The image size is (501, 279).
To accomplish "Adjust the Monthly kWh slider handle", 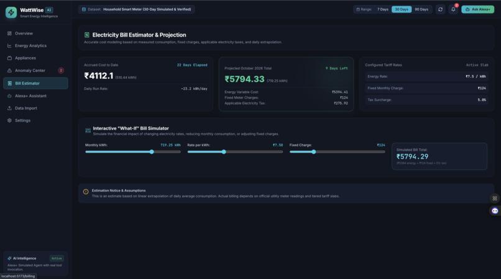I will coord(152,152).
